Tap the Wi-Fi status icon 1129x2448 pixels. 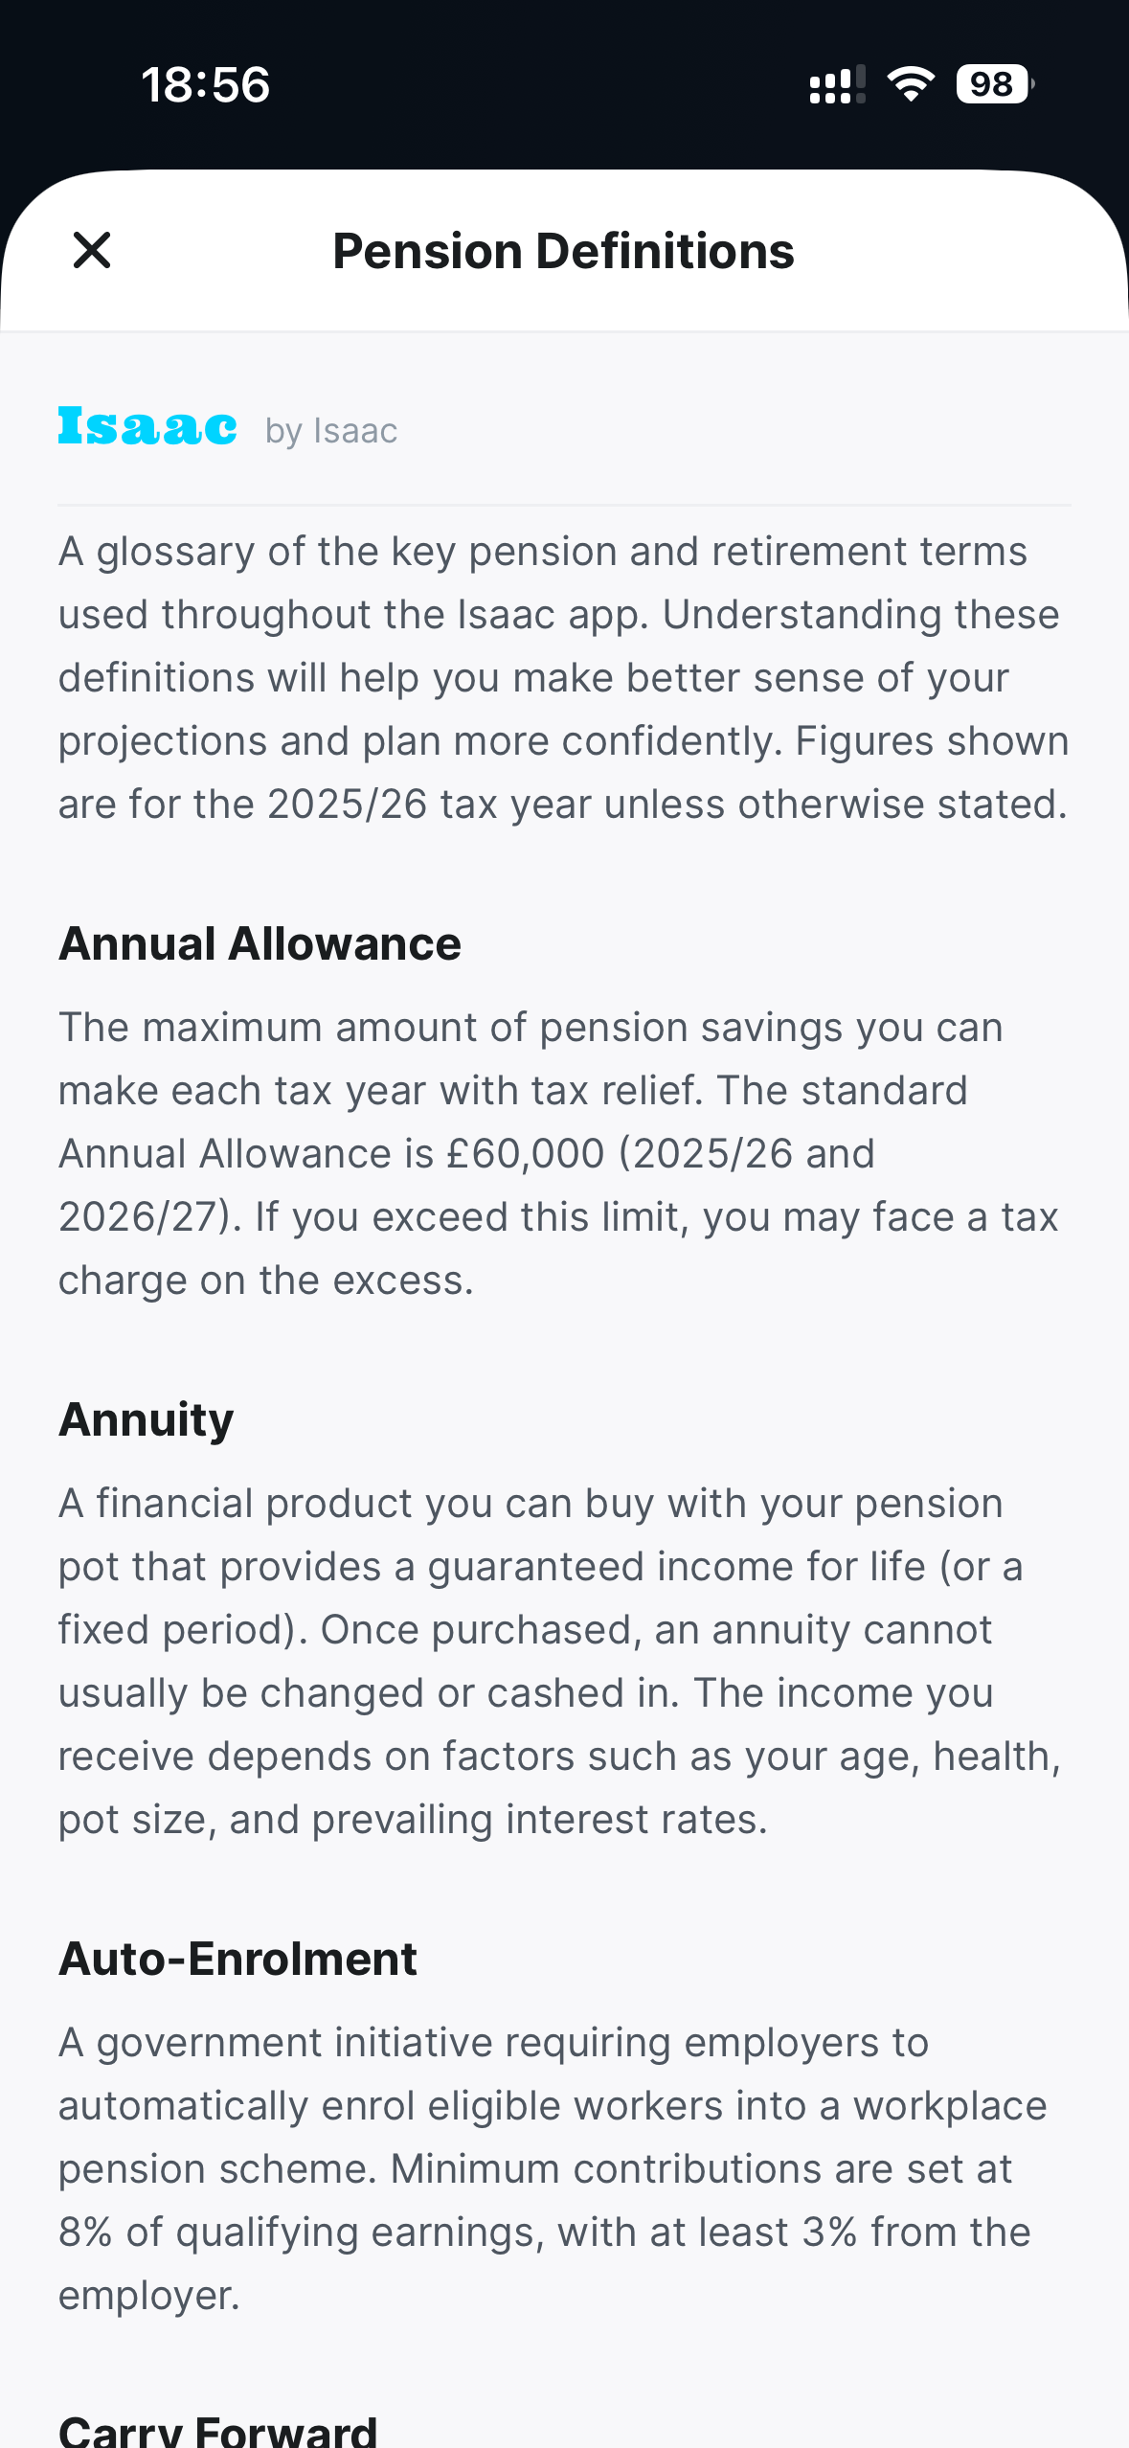point(911,84)
